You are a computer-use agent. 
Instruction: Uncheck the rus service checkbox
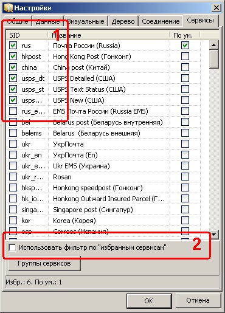(x=13, y=45)
